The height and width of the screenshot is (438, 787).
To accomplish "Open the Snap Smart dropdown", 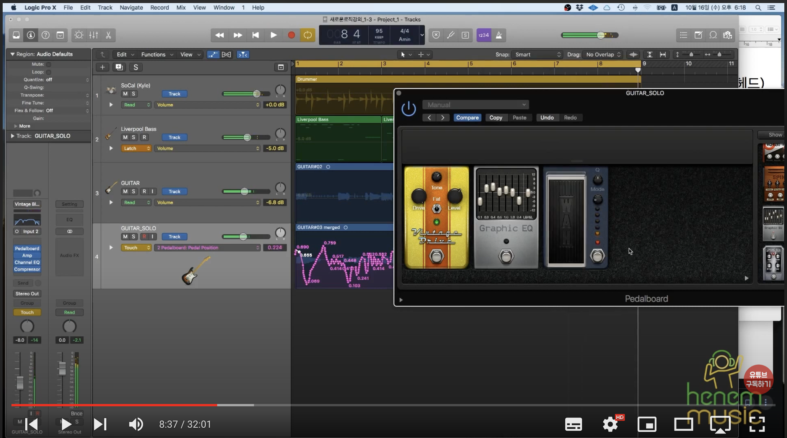I will [x=537, y=55].
